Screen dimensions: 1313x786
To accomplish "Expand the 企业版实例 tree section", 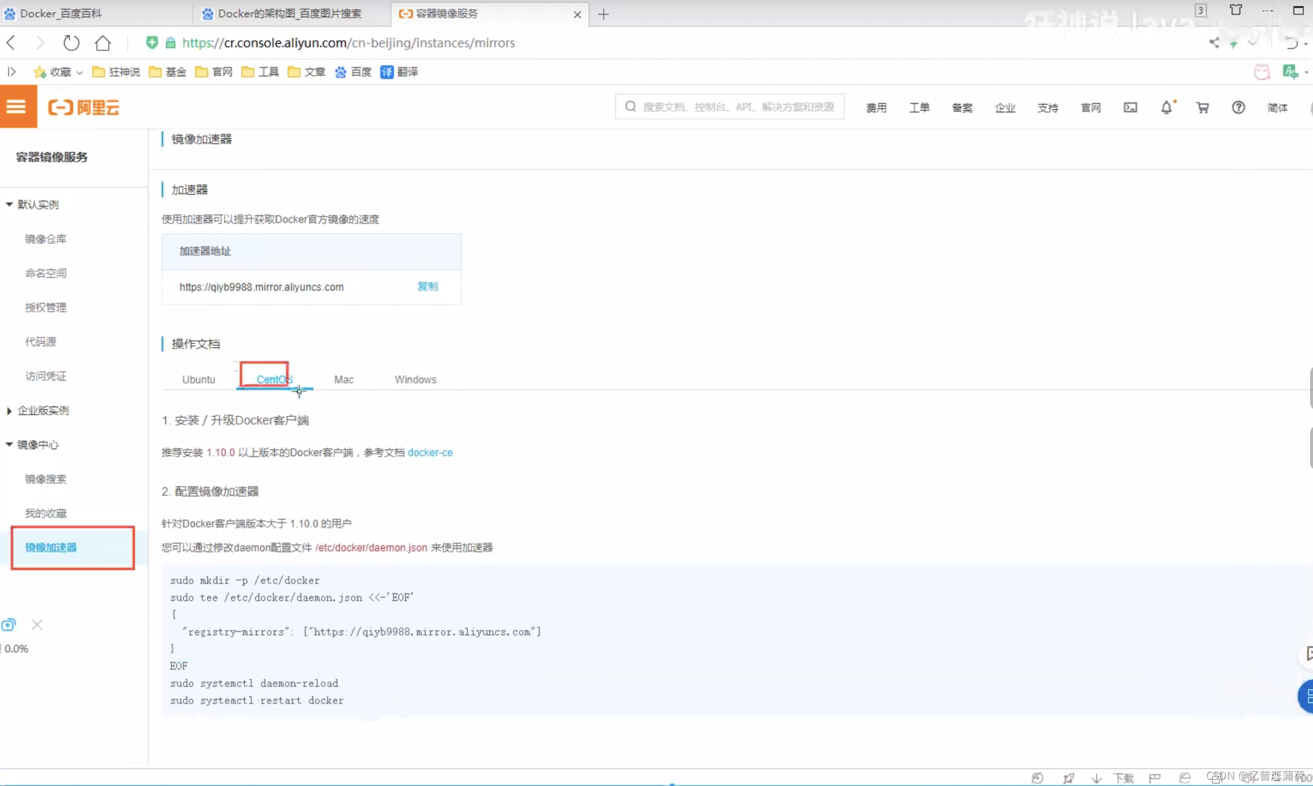I will 9,410.
